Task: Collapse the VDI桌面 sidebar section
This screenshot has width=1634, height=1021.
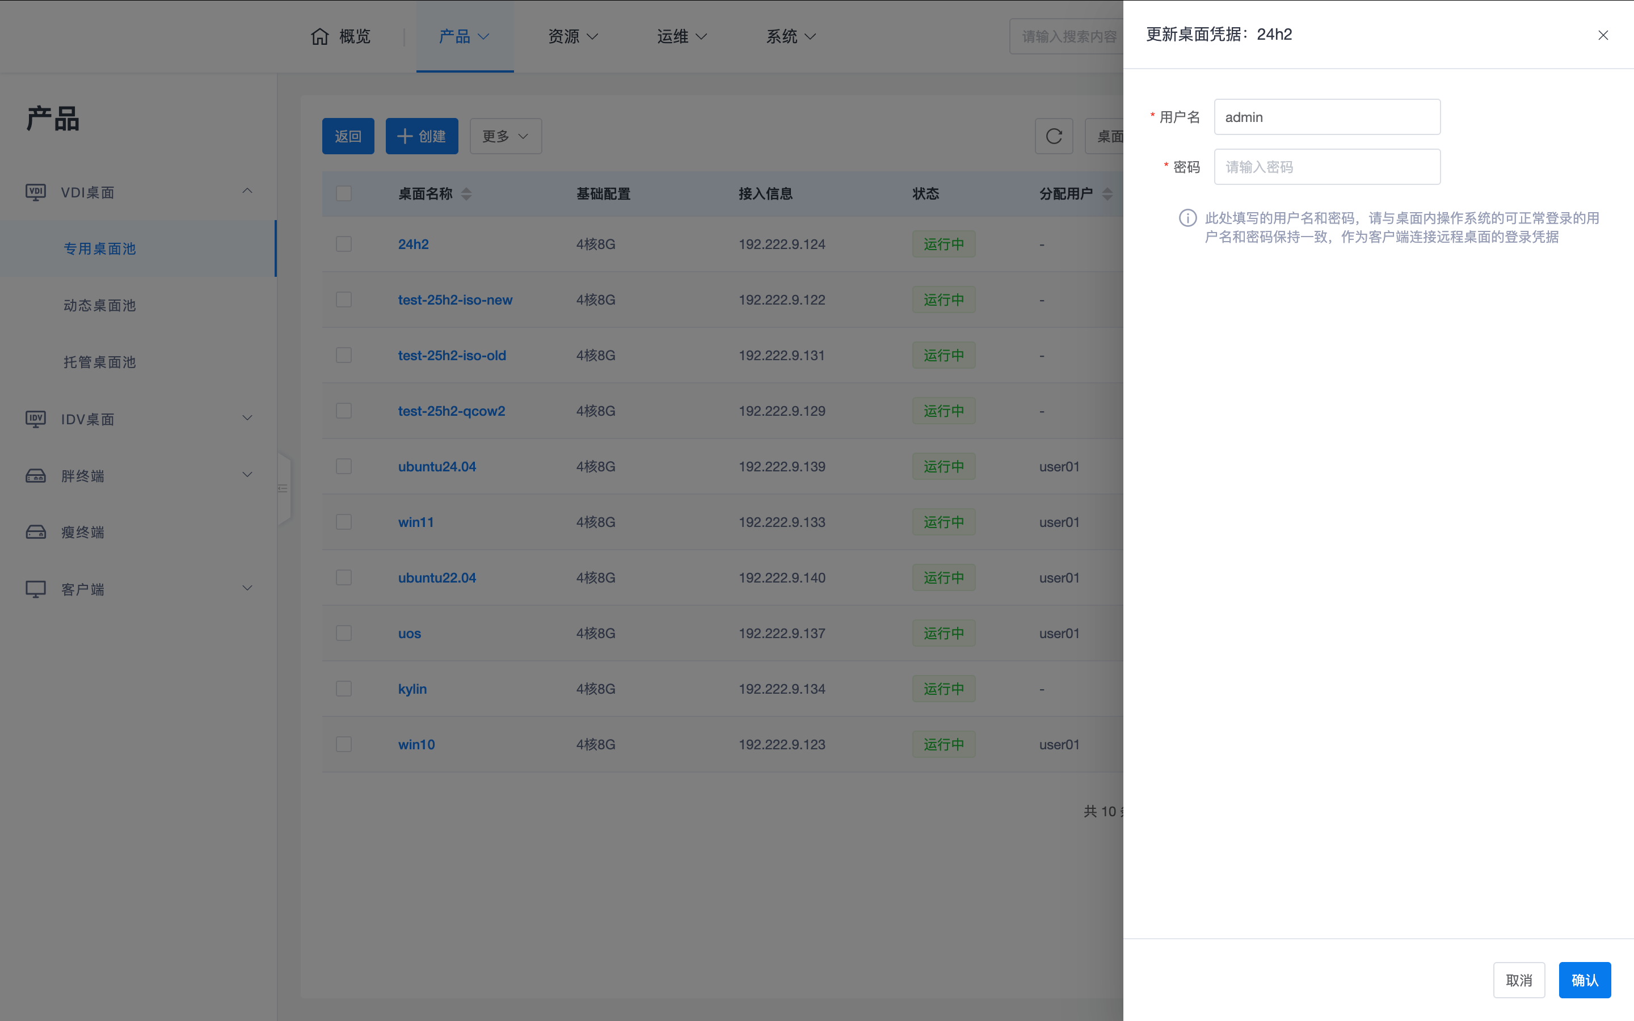Action: (x=247, y=192)
